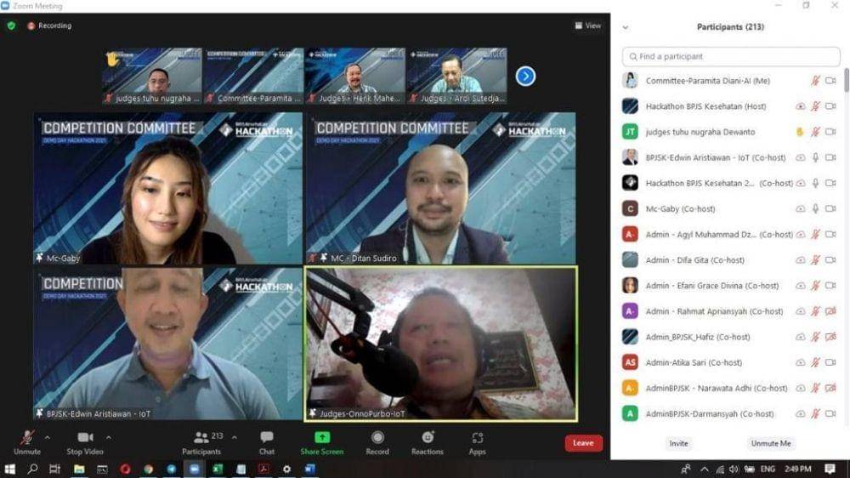Image resolution: width=850 pixels, height=478 pixels.
Task: Click the encryption shield icon
Action: [11, 26]
